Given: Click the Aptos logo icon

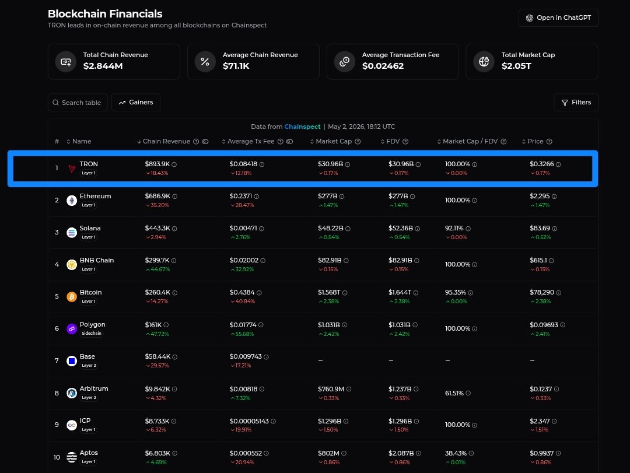Looking at the screenshot, I should [x=72, y=457].
